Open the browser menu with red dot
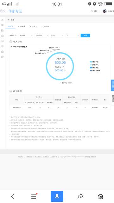The image size is (114, 203). click(x=34, y=196)
